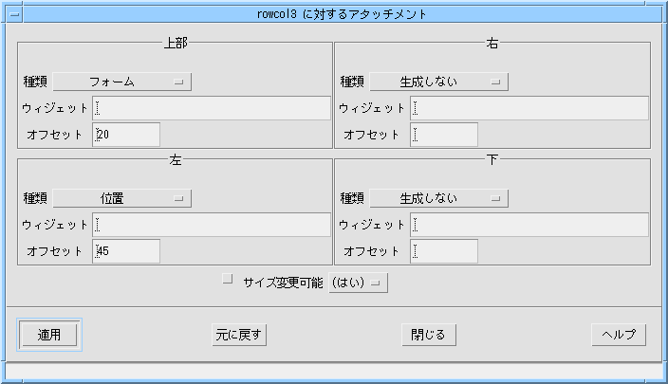Click the 下 section heading
668x384 pixels.
492,159
